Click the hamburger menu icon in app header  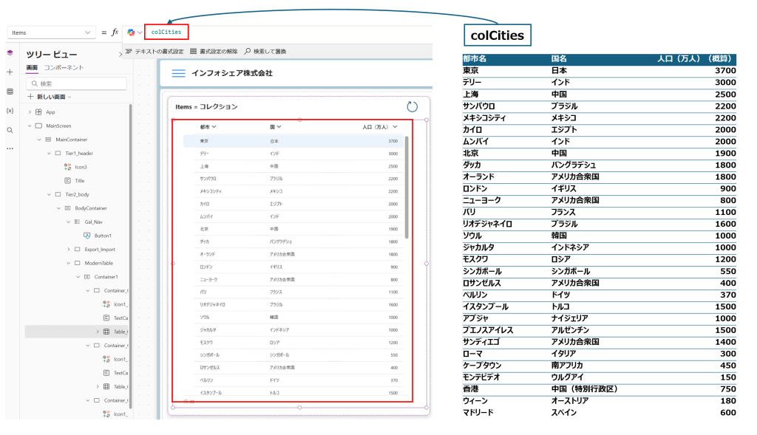(x=178, y=73)
